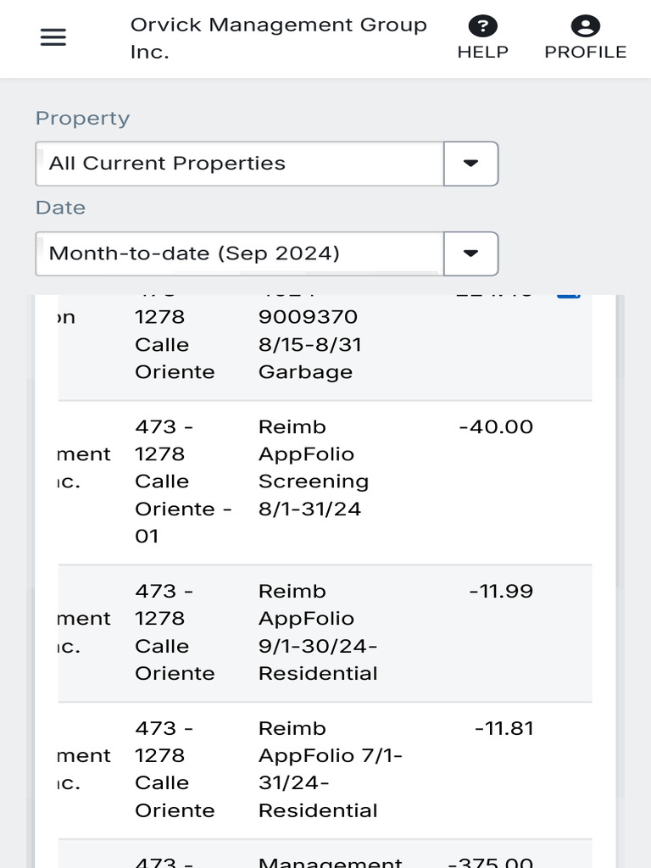This screenshot has width=651, height=868.
Task: Open Reimb AppFolio 7/1-31/24-Residential row
Action: pos(329,769)
